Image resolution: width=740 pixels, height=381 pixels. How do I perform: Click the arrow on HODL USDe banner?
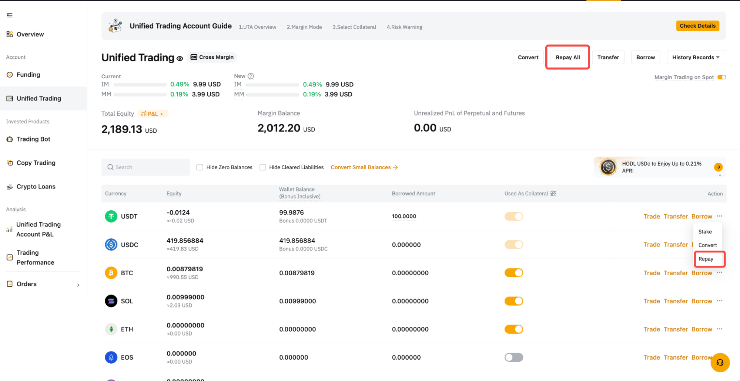click(x=718, y=167)
